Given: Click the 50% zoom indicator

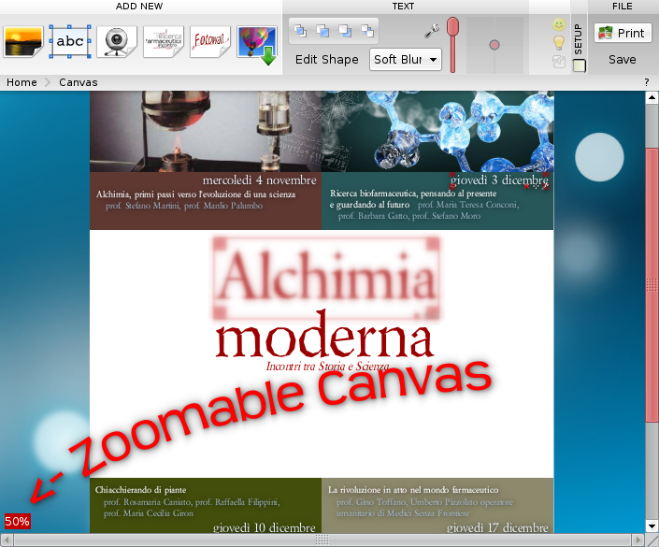Looking at the screenshot, I should pos(17,522).
